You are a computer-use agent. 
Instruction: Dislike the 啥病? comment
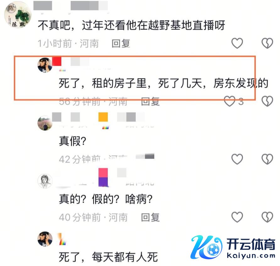click(x=267, y=217)
